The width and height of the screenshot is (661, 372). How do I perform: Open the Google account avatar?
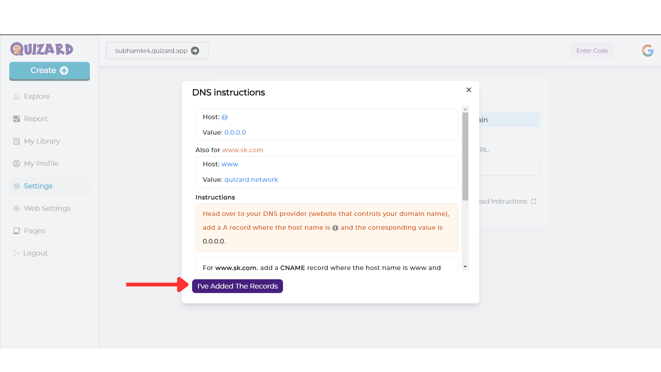point(648,51)
